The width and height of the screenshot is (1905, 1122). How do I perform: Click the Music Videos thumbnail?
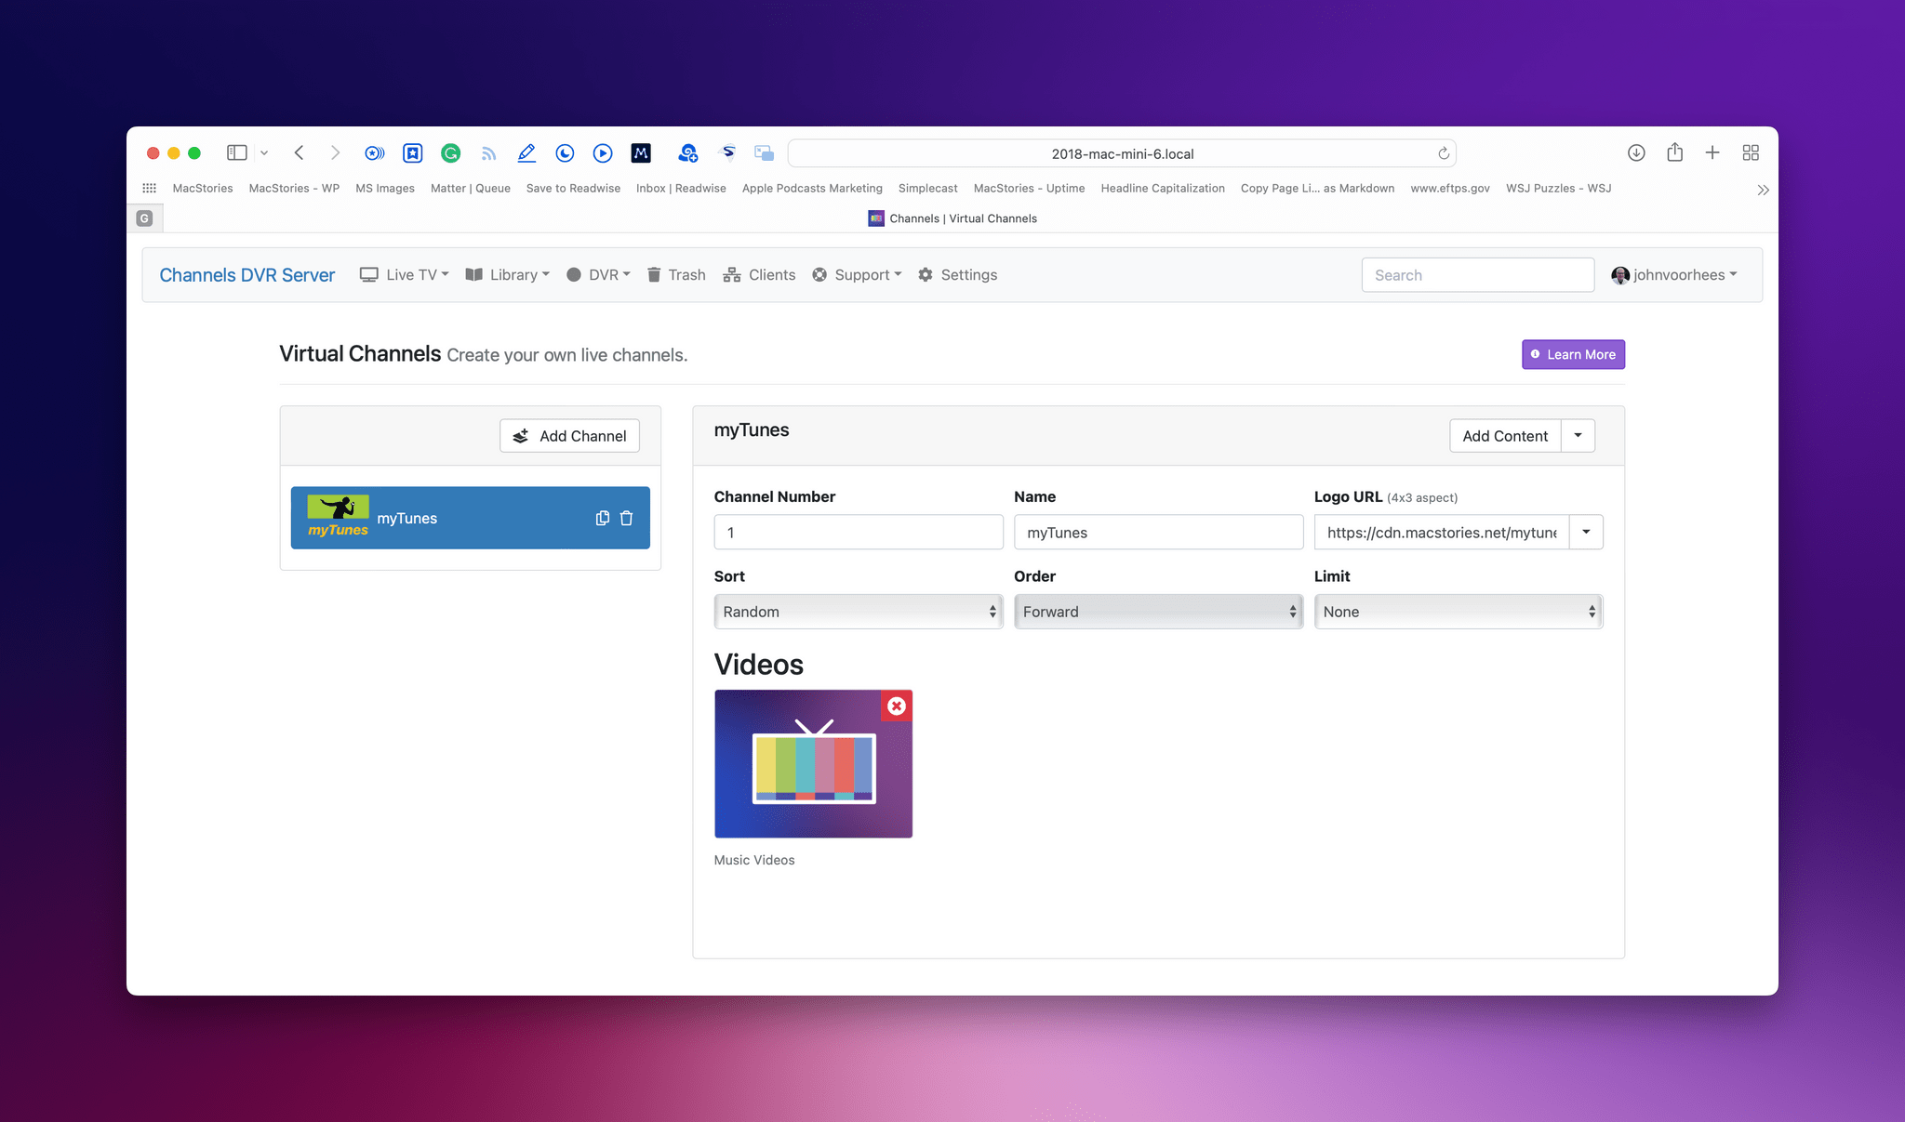[x=813, y=763]
